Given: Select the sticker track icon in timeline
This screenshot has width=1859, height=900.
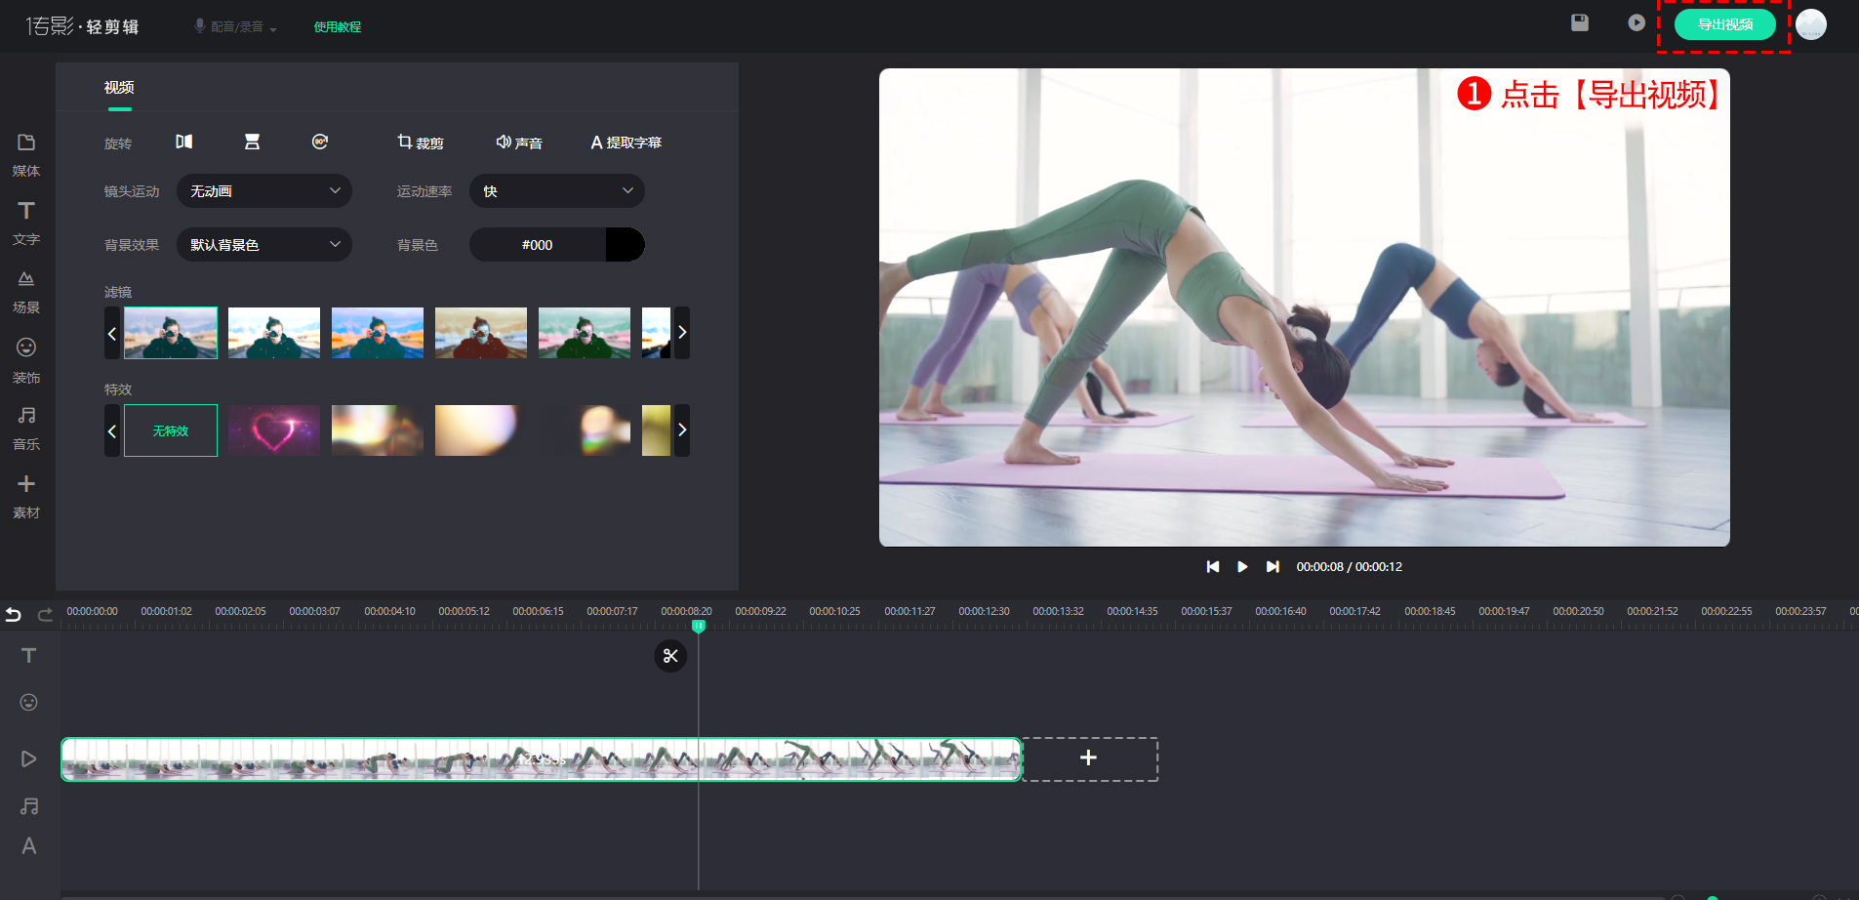Looking at the screenshot, I should click(29, 702).
